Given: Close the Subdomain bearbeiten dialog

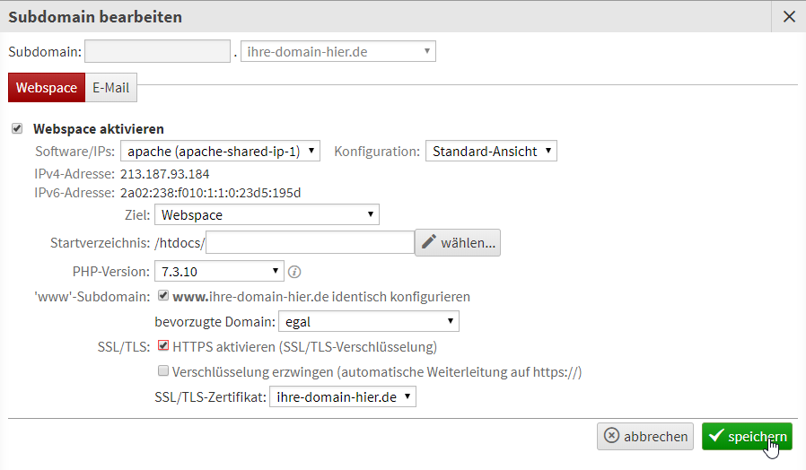Looking at the screenshot, I should [x=789, y=16].
